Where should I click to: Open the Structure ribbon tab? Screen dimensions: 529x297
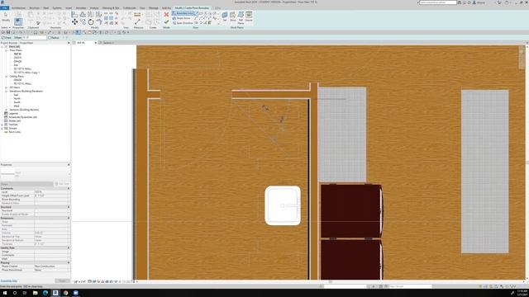click(35, 7)
